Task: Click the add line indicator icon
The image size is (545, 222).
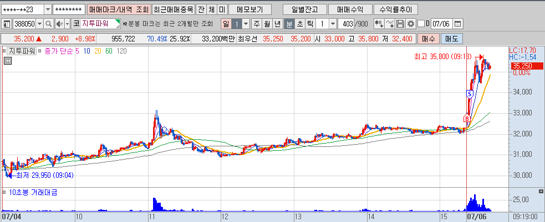Action: (390, 24)
